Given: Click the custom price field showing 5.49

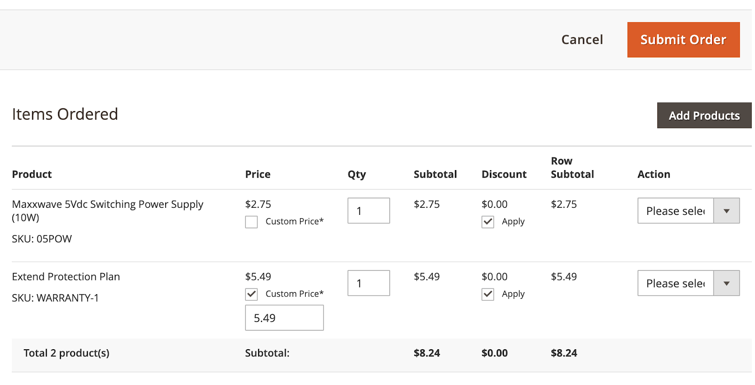Looking at the screenshot, I should pyautogui.click(x=284, y=318).
